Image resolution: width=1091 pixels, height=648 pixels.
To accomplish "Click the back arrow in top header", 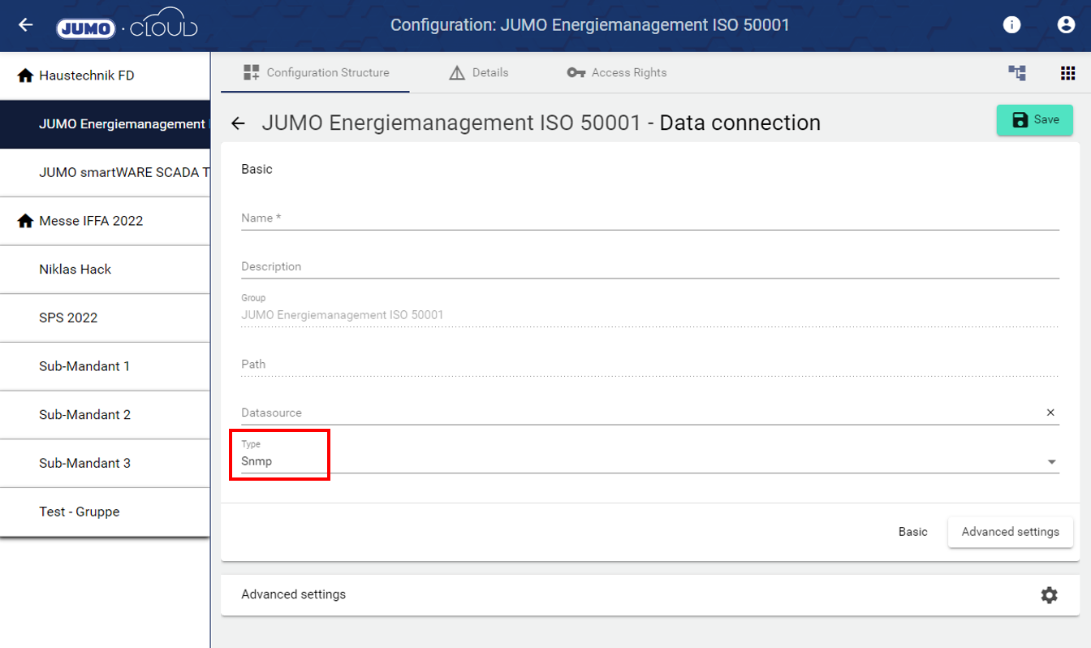I will 26,25.
